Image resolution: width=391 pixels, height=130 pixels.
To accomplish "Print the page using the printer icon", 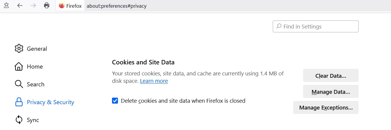I will tap(47, 5).
